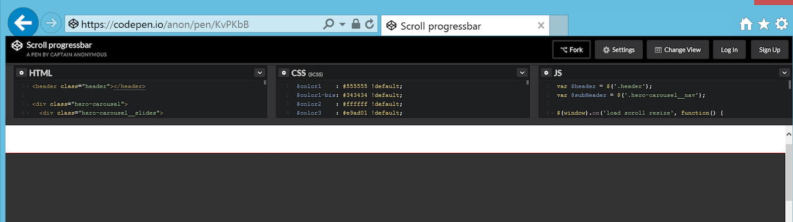This screenshot has width=793, height=222.
Task: Click the CodePen logo beside the pen title
Action: click(x=17, y=45)
